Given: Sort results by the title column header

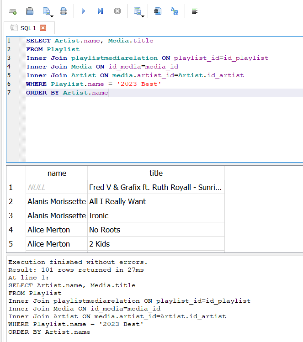Looking at the screenshot, I should 156,173.
